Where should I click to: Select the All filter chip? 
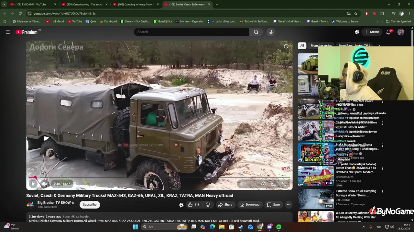pyautogui.click(x=302, y=46)
